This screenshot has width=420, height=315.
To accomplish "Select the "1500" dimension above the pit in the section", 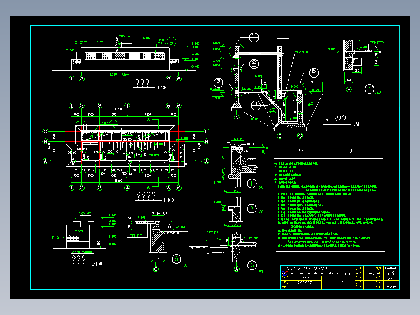I will click(312, 82).
